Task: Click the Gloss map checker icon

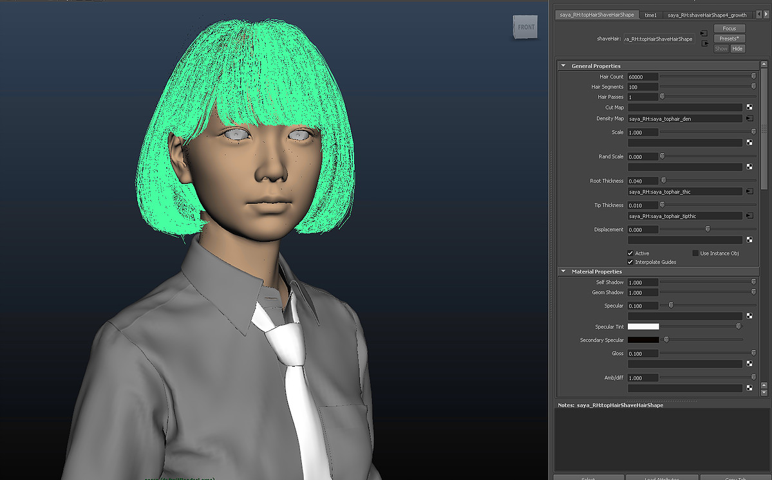Action: (749, 364)
